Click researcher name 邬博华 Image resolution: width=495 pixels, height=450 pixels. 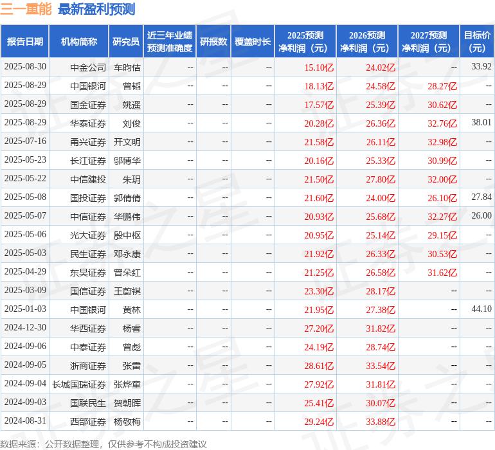pyautogui.click(x=127, y=161)
